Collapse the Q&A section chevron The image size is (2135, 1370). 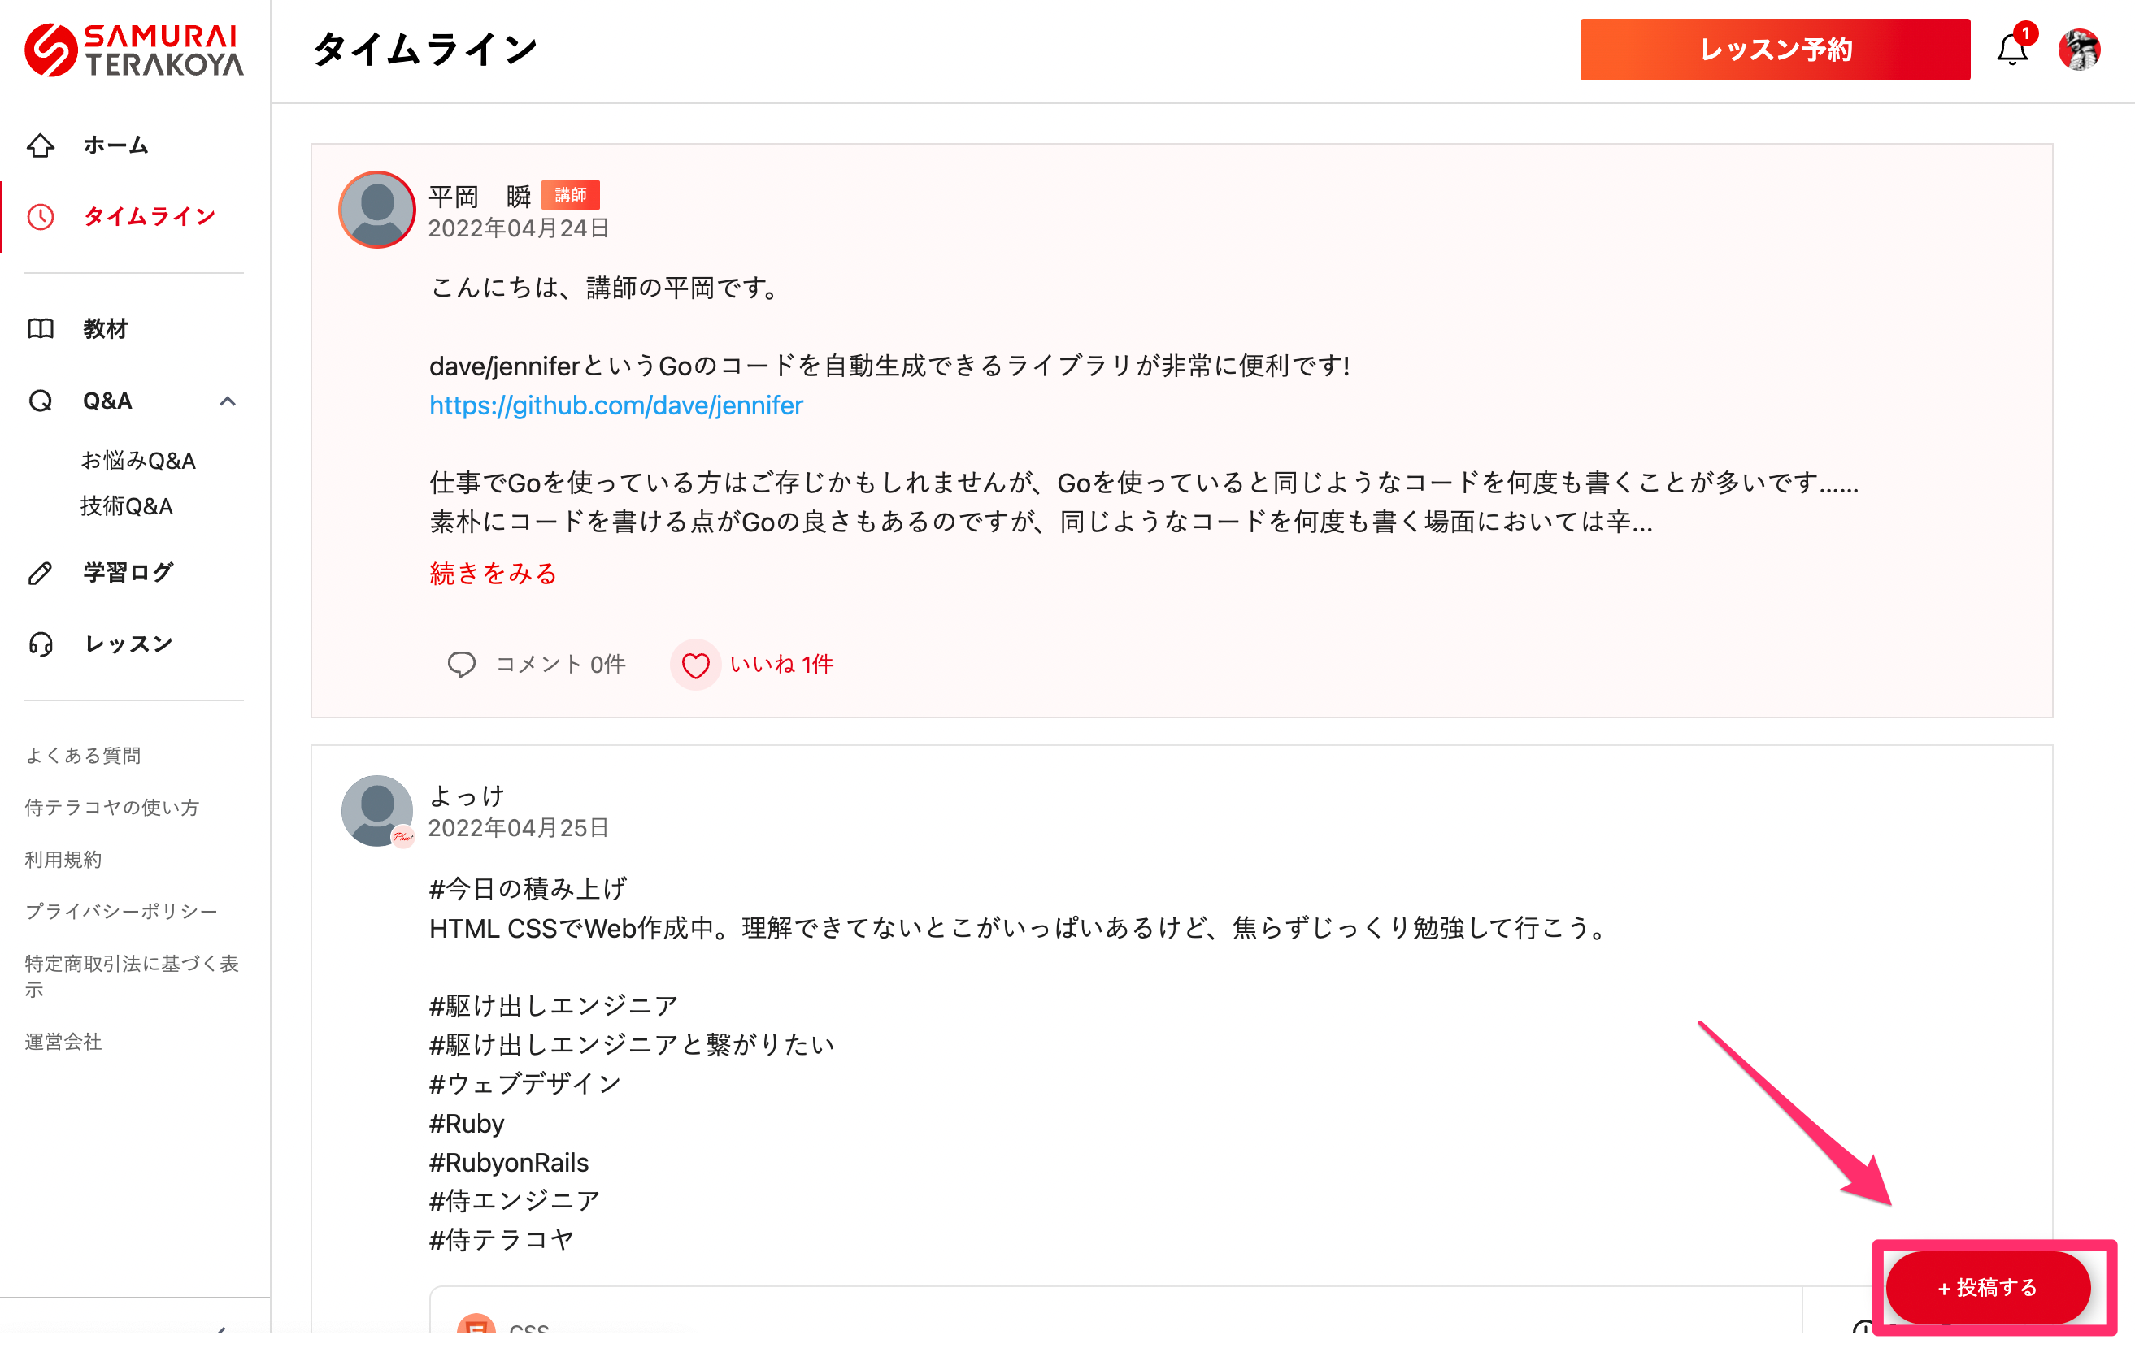pyautogui.click(x=228, y=401)
